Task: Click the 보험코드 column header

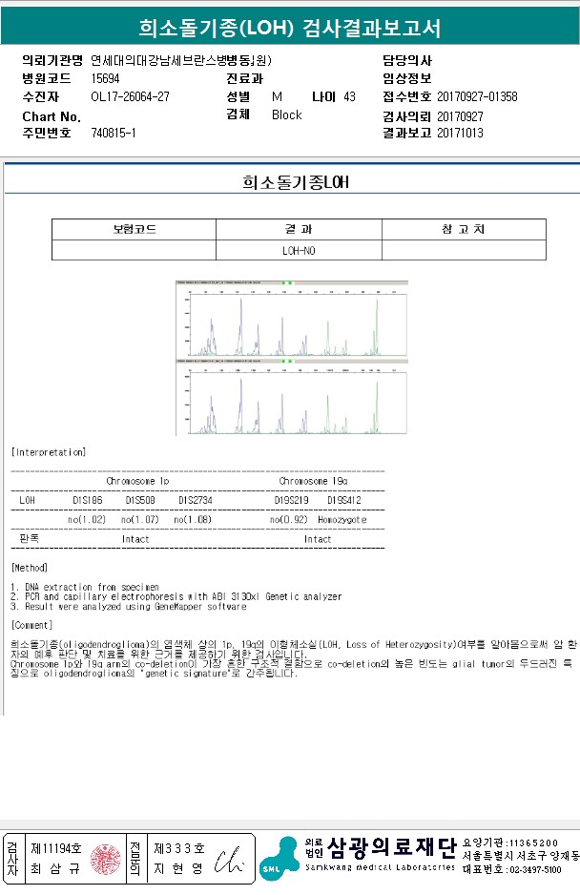Action: click(135, 229)
